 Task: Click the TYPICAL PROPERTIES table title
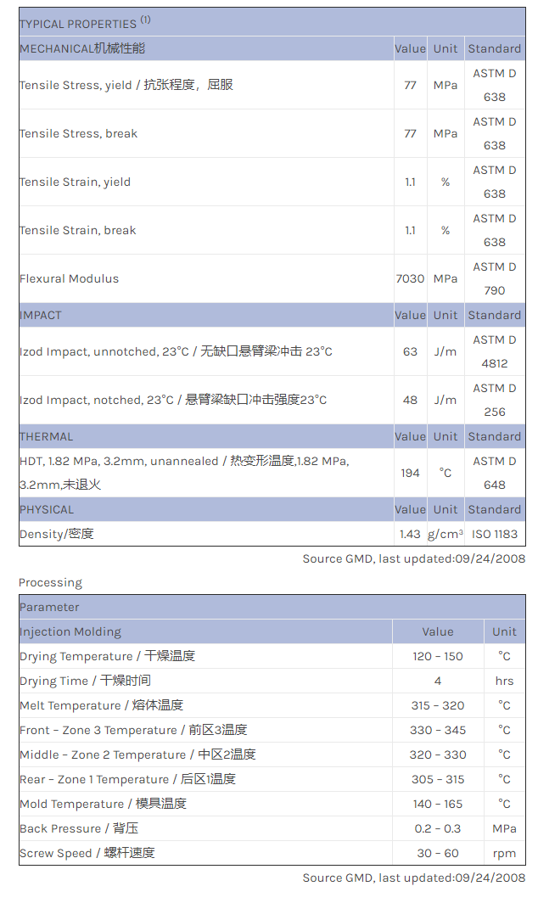click(77, 24)
